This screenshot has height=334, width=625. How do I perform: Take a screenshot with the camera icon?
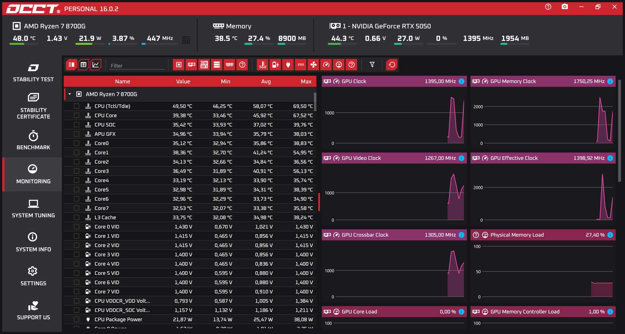(565, 7)
